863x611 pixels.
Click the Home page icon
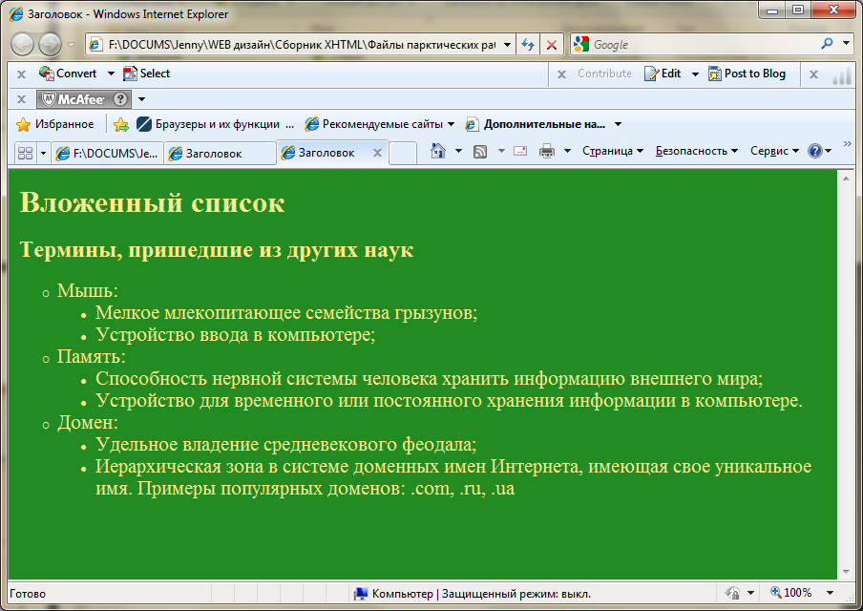(438, 151)
